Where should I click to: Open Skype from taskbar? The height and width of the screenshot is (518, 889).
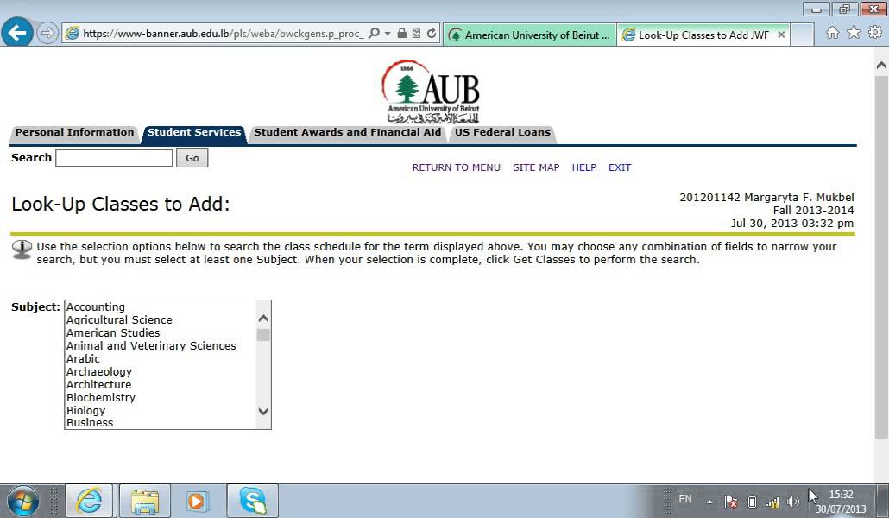253,501
